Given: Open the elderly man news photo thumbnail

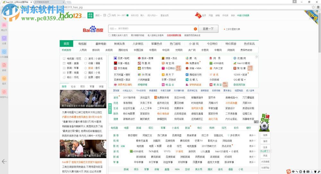Looking at the screenshot, I should 83,149.
